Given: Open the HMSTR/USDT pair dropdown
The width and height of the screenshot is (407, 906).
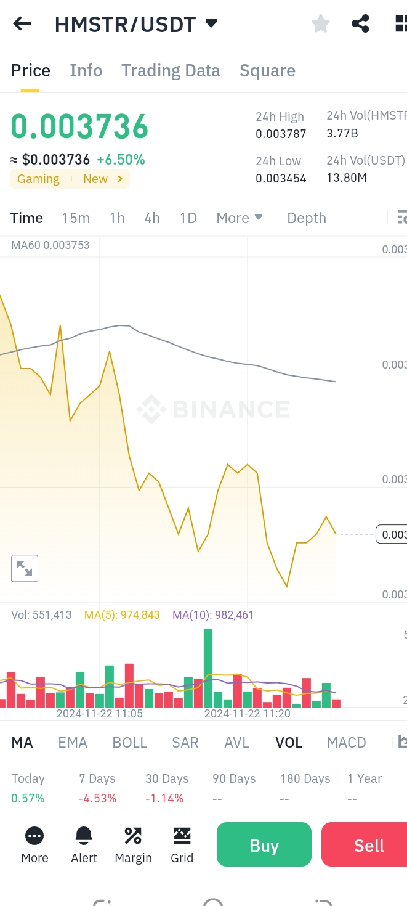Looking at the screenshot, I should 211,24.
